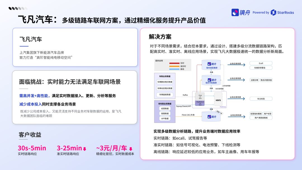The image size is (302, 170).
Task: Click the 客服数据 data box
Action: point(165,114)
